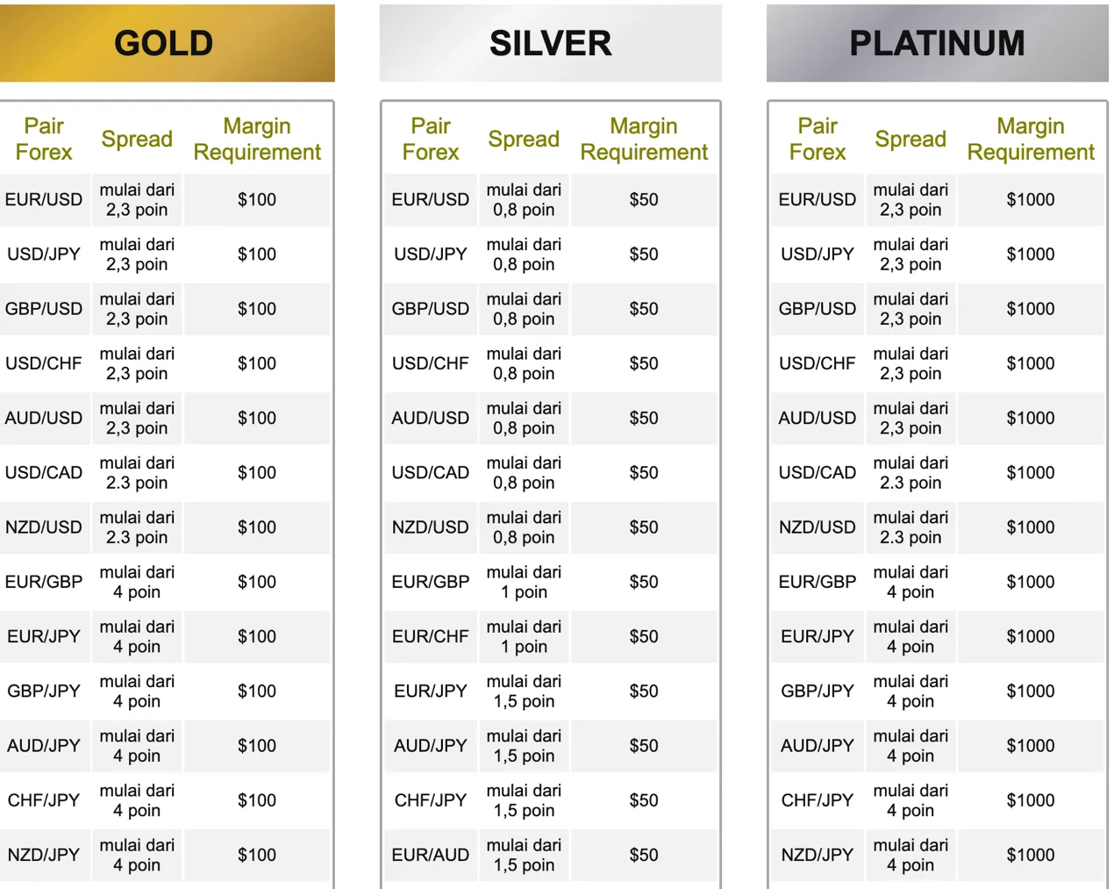The image size is (1114, 889).
Task: Select the GOLD account header banner
Action: [167, 43]
